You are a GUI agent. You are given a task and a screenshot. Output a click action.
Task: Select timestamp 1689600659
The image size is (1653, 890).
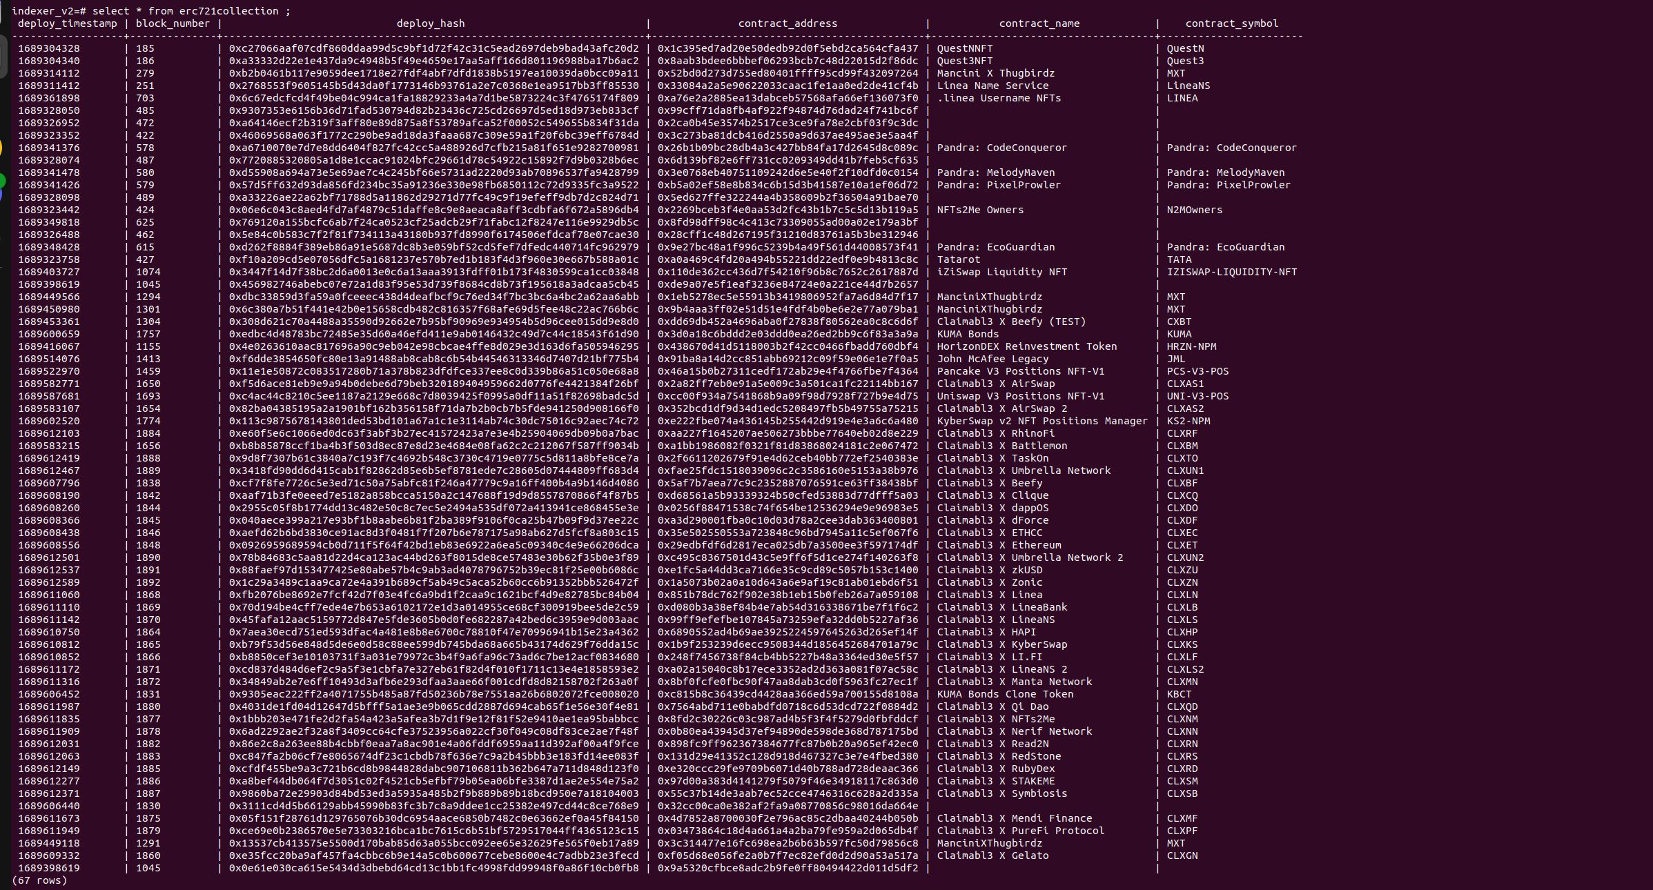point(49,334)
